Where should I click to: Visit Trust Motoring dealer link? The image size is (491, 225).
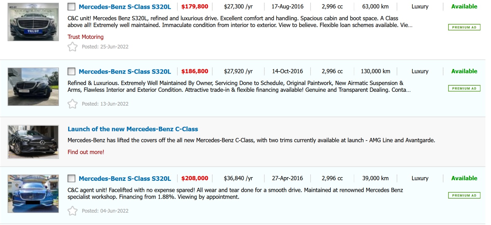pos(86,37)
